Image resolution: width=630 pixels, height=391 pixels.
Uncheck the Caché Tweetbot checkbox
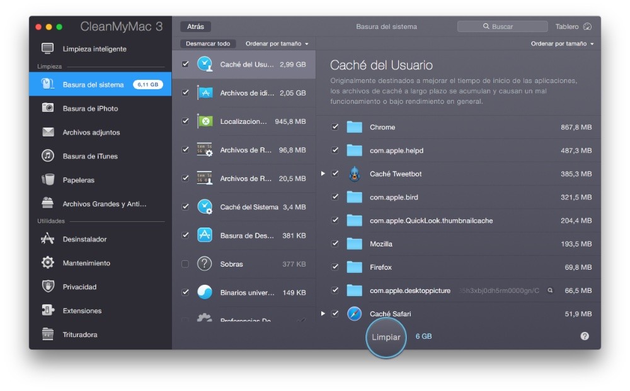tap(335, 173)
